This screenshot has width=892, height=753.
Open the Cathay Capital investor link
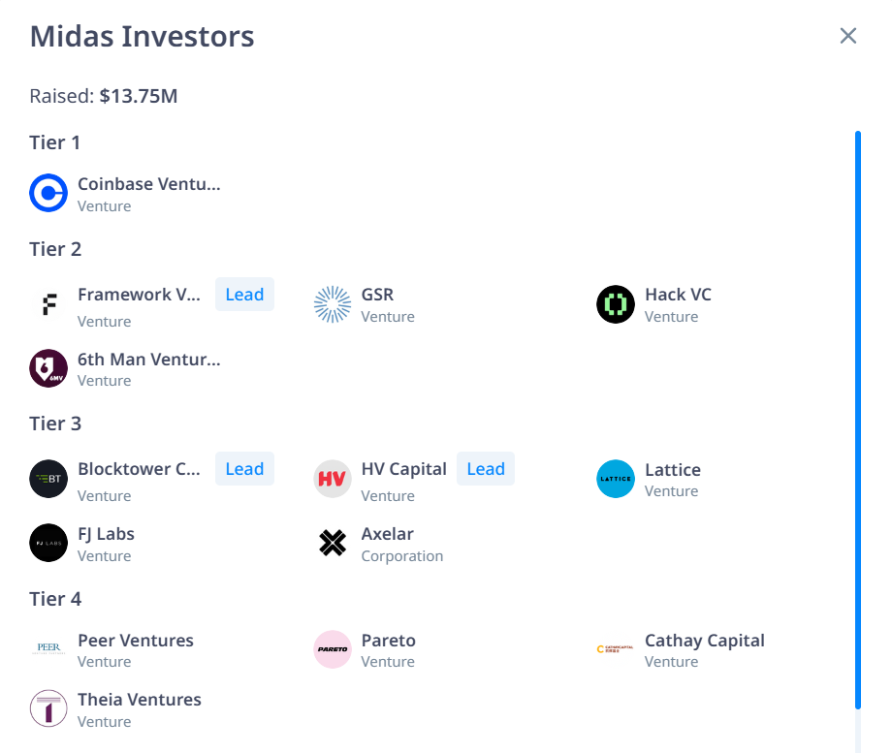click(x=704, y=641)
